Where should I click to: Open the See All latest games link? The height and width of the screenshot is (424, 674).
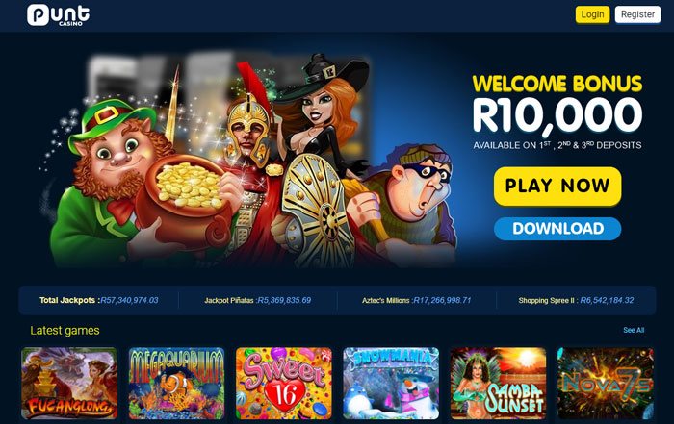coord(634,330)
